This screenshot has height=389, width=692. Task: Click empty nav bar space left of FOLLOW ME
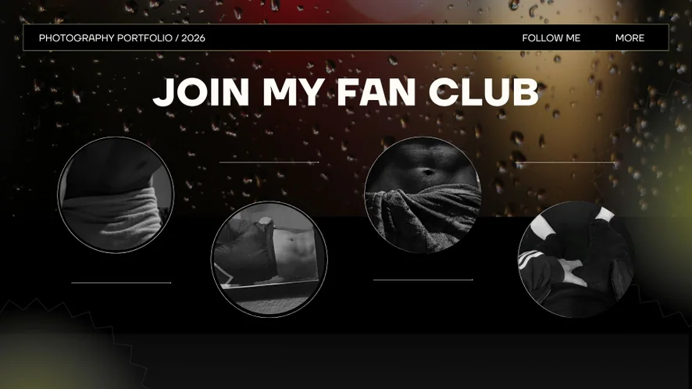(362, 38)
